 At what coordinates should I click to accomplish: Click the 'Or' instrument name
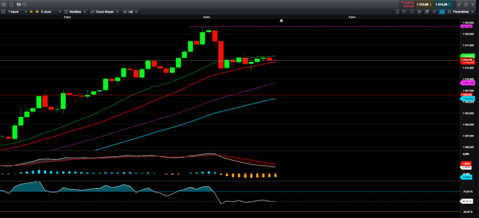19,5
